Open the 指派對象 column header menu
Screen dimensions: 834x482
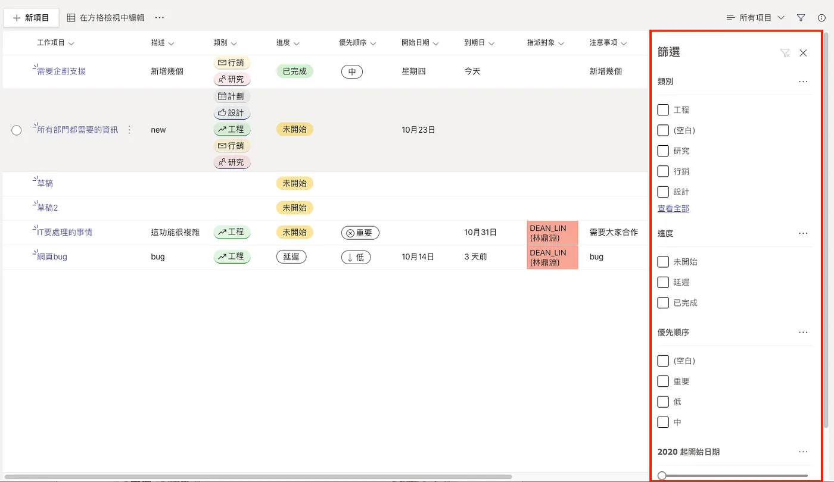546,43
